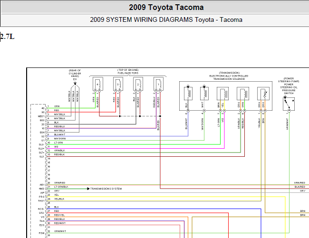This screenshot has width=309, height=238.
Task: Click the "4WD" terminal label
Action: [41, 189]
